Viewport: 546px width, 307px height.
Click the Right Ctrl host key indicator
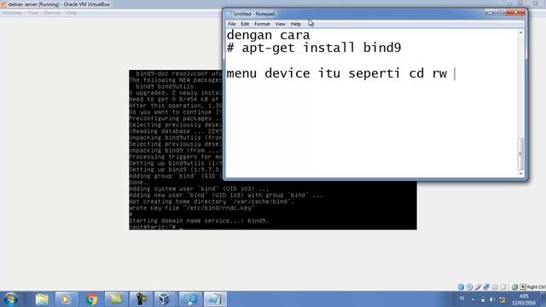tap(532, 287)
